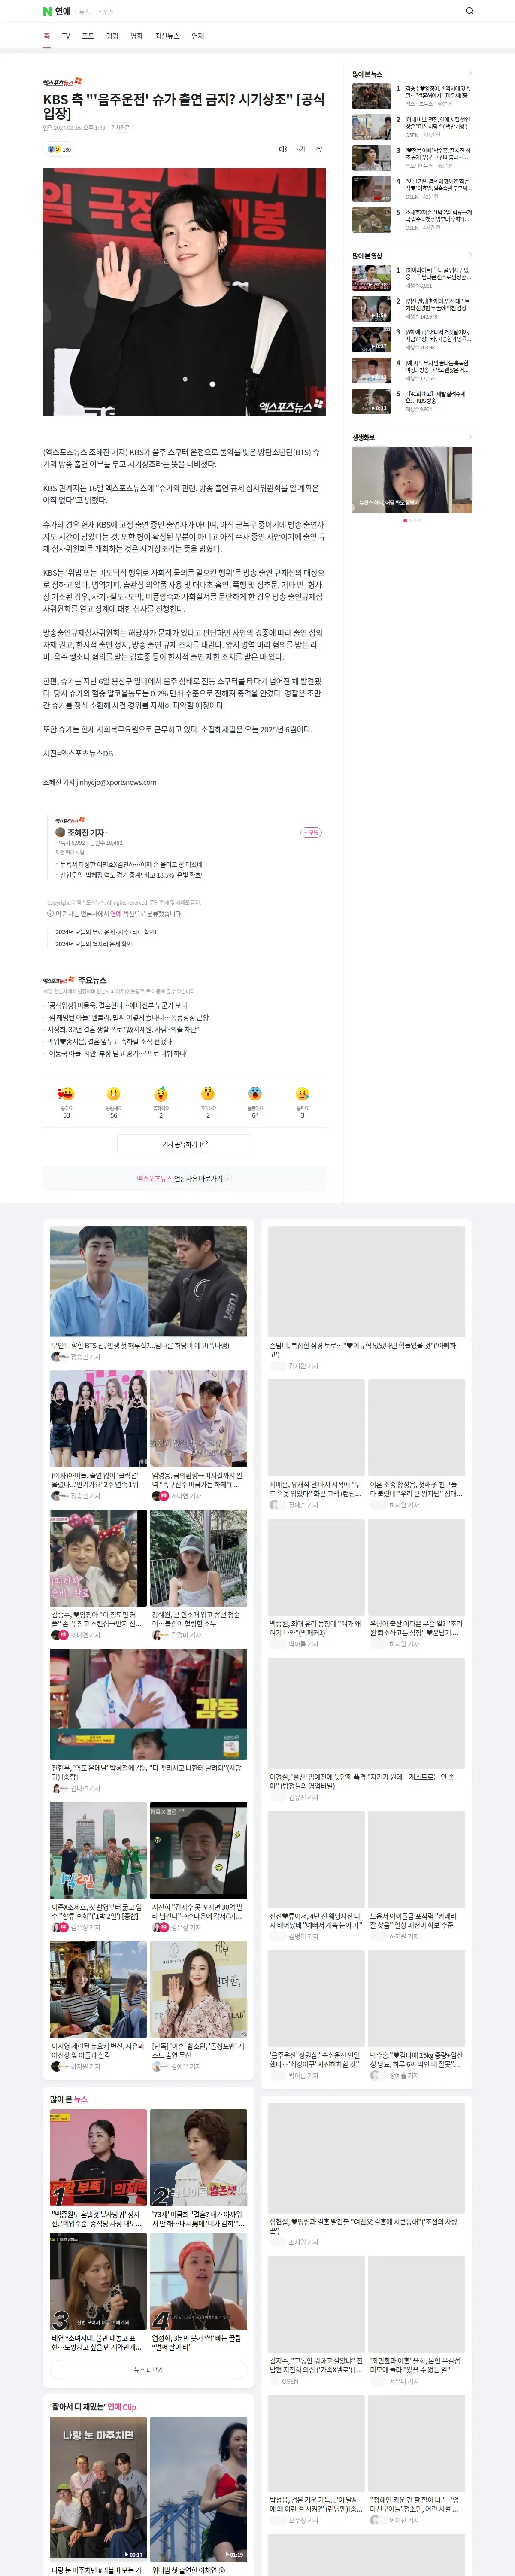The height and width of the screenshot is (2576, 515).
Task: Click the 엑스포츠뉴스 logo above the headline
Action: coord(62,82)
